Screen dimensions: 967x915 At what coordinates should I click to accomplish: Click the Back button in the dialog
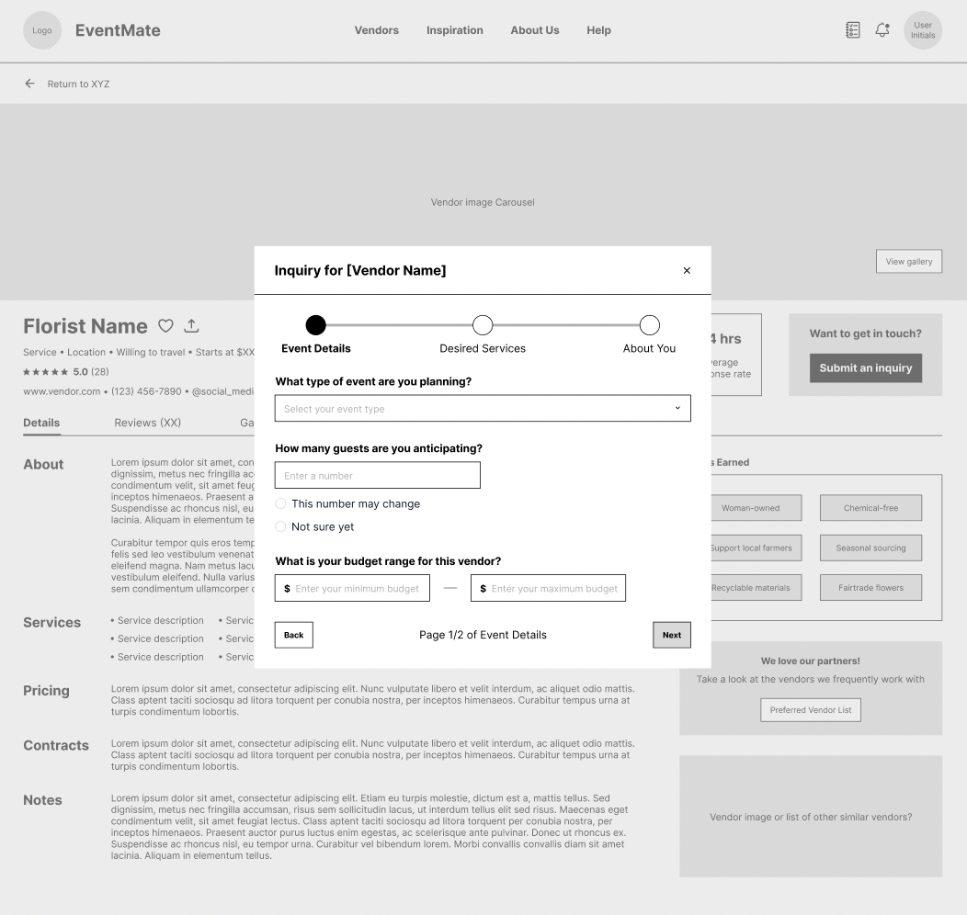pyautogui.click(x=293, y=635)
